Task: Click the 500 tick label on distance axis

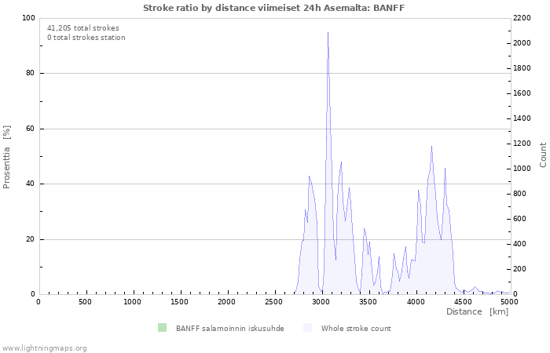Action: pos(85,302)
